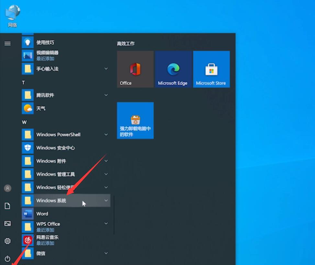Viewport: 315px width, 265px height.
Task: Click the WPS Office folder icon
Action: click(28, 227)
